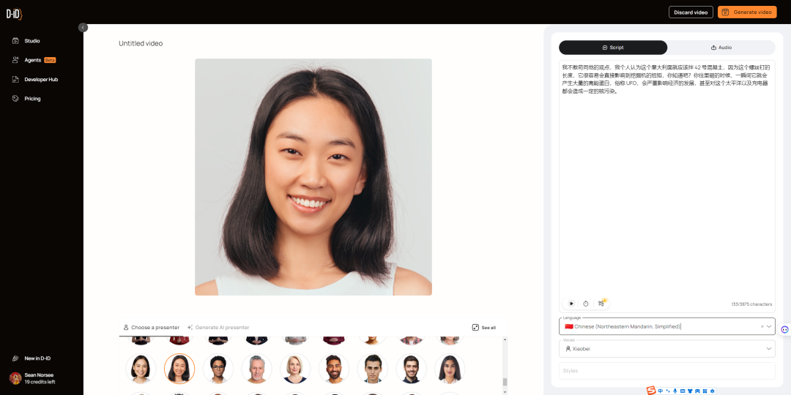
Task: Play the script audio preview
Action: click(571, 304)
